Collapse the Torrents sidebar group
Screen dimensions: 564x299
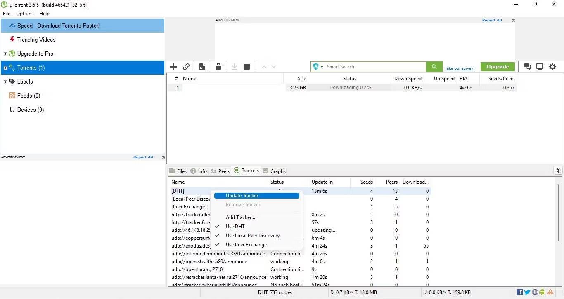[5, 68]
